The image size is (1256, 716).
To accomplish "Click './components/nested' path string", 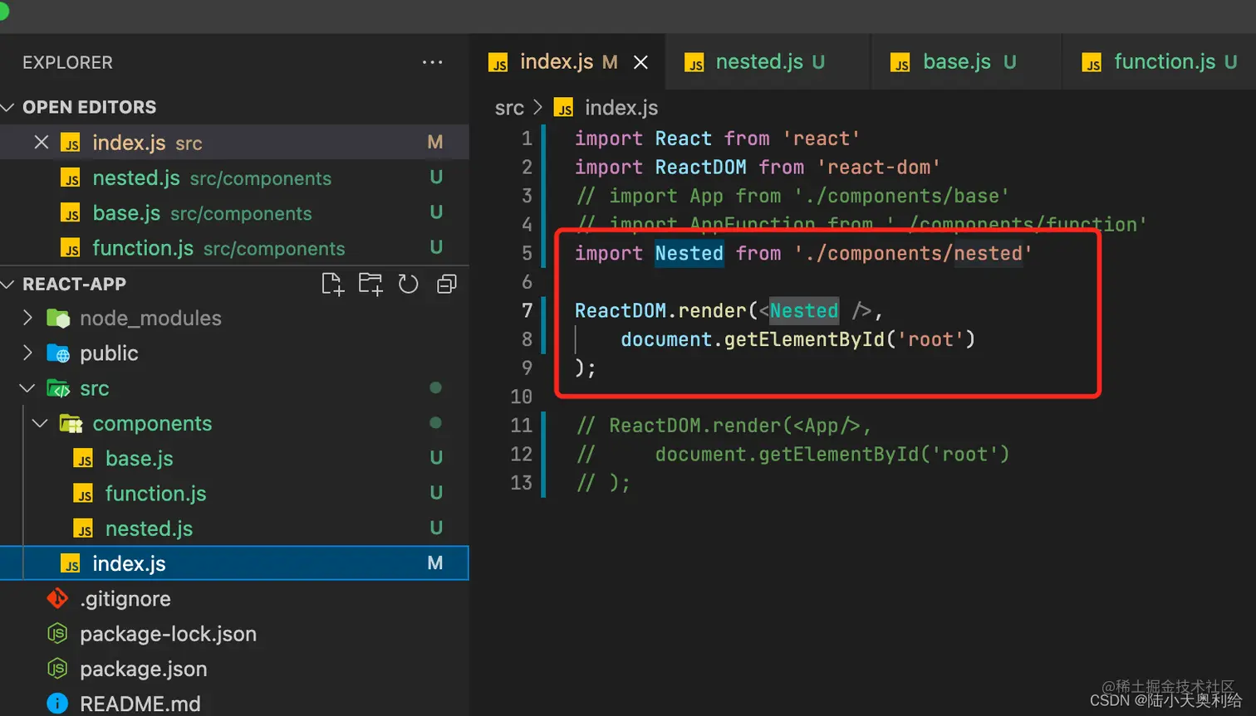I will (x=913, y=253).
